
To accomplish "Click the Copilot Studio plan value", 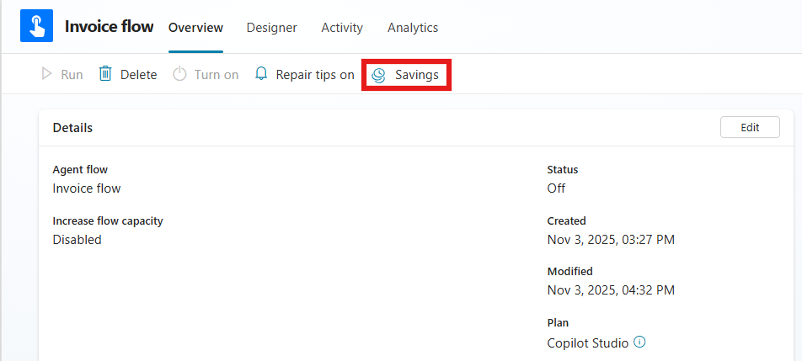I will point(588,343).
